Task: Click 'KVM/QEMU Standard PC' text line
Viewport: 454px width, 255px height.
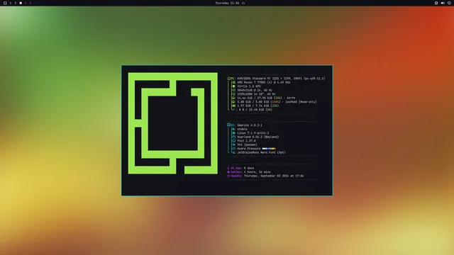Action: tap(281, 79)
